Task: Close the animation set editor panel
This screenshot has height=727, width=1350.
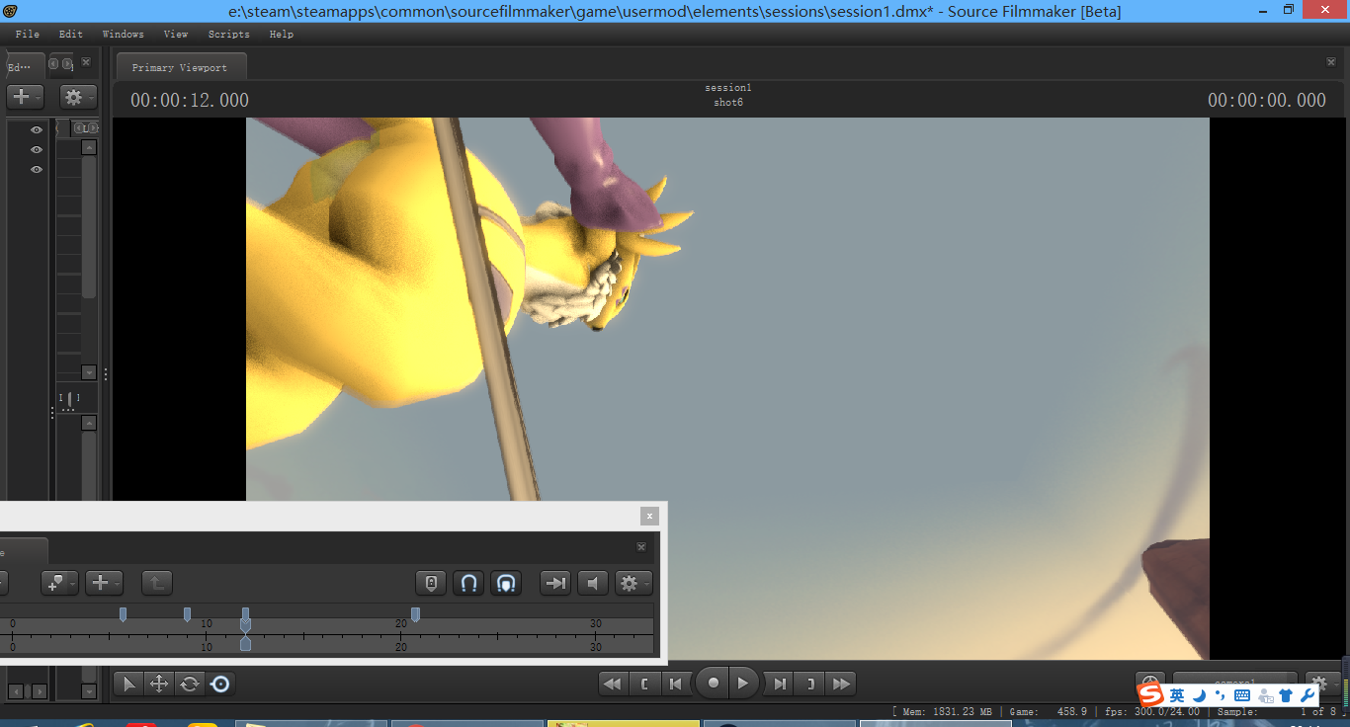Action: 86,62
